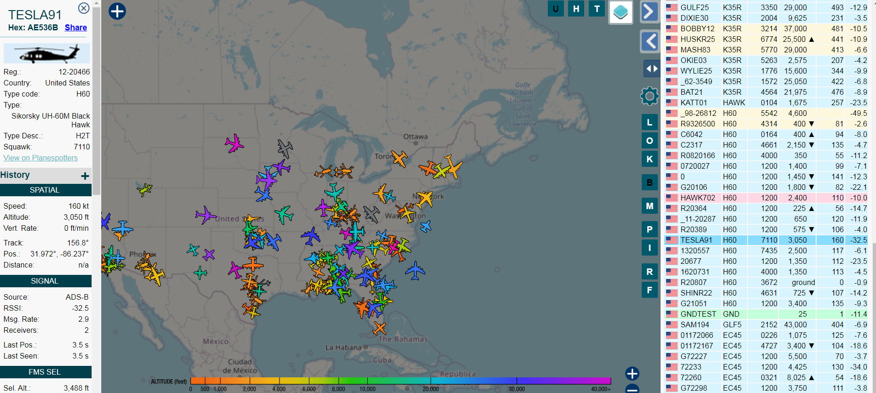Select the HAWK702 highlighted row
Image resolution: width=876 pixels, height=393 pixels.
(x=766, y=198)
